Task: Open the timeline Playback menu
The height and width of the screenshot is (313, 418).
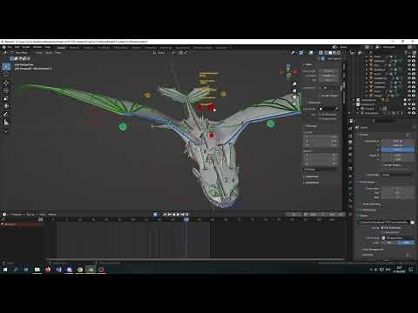Action: (x=17, y=215)
